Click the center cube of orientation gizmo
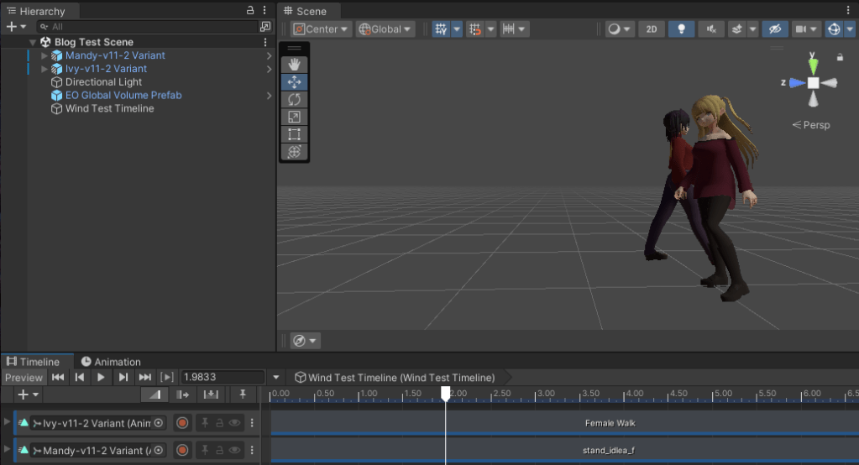This screenshot has width=859, height=465. tap(813, 83)
